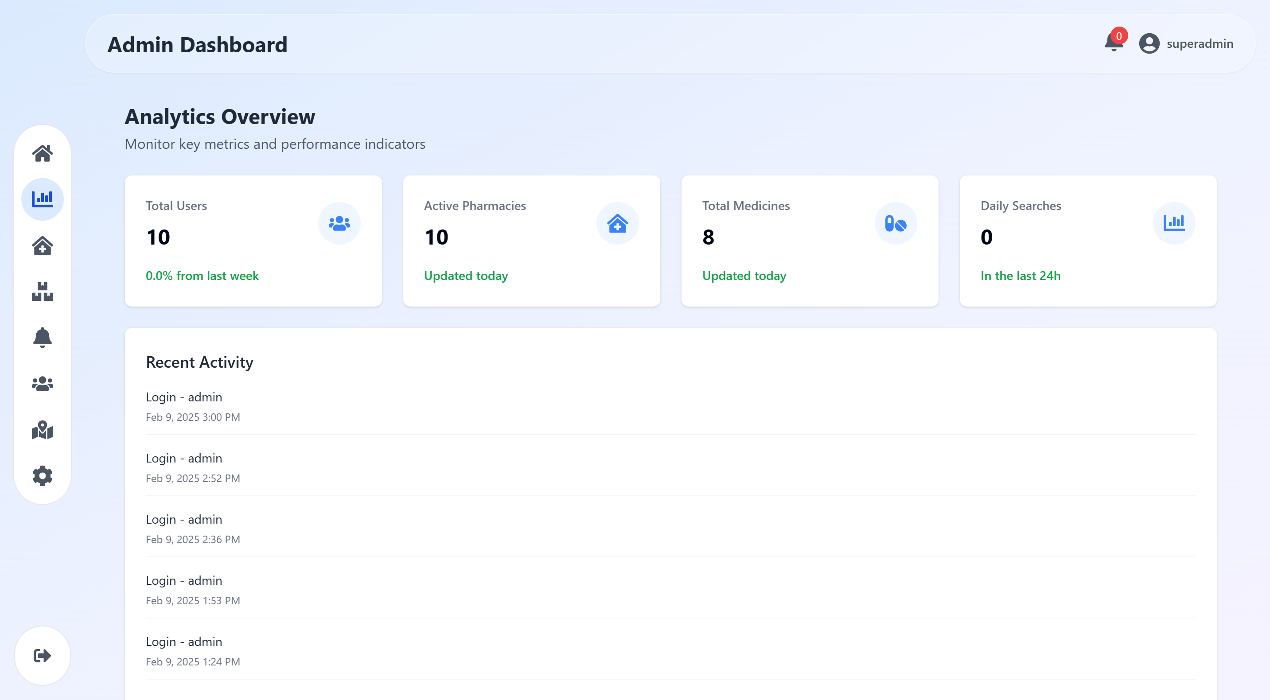The width and height of the screenshot is (1270, 700).
Task: Open the inventory boxes sidebar icon
Action: coord(43,292)
